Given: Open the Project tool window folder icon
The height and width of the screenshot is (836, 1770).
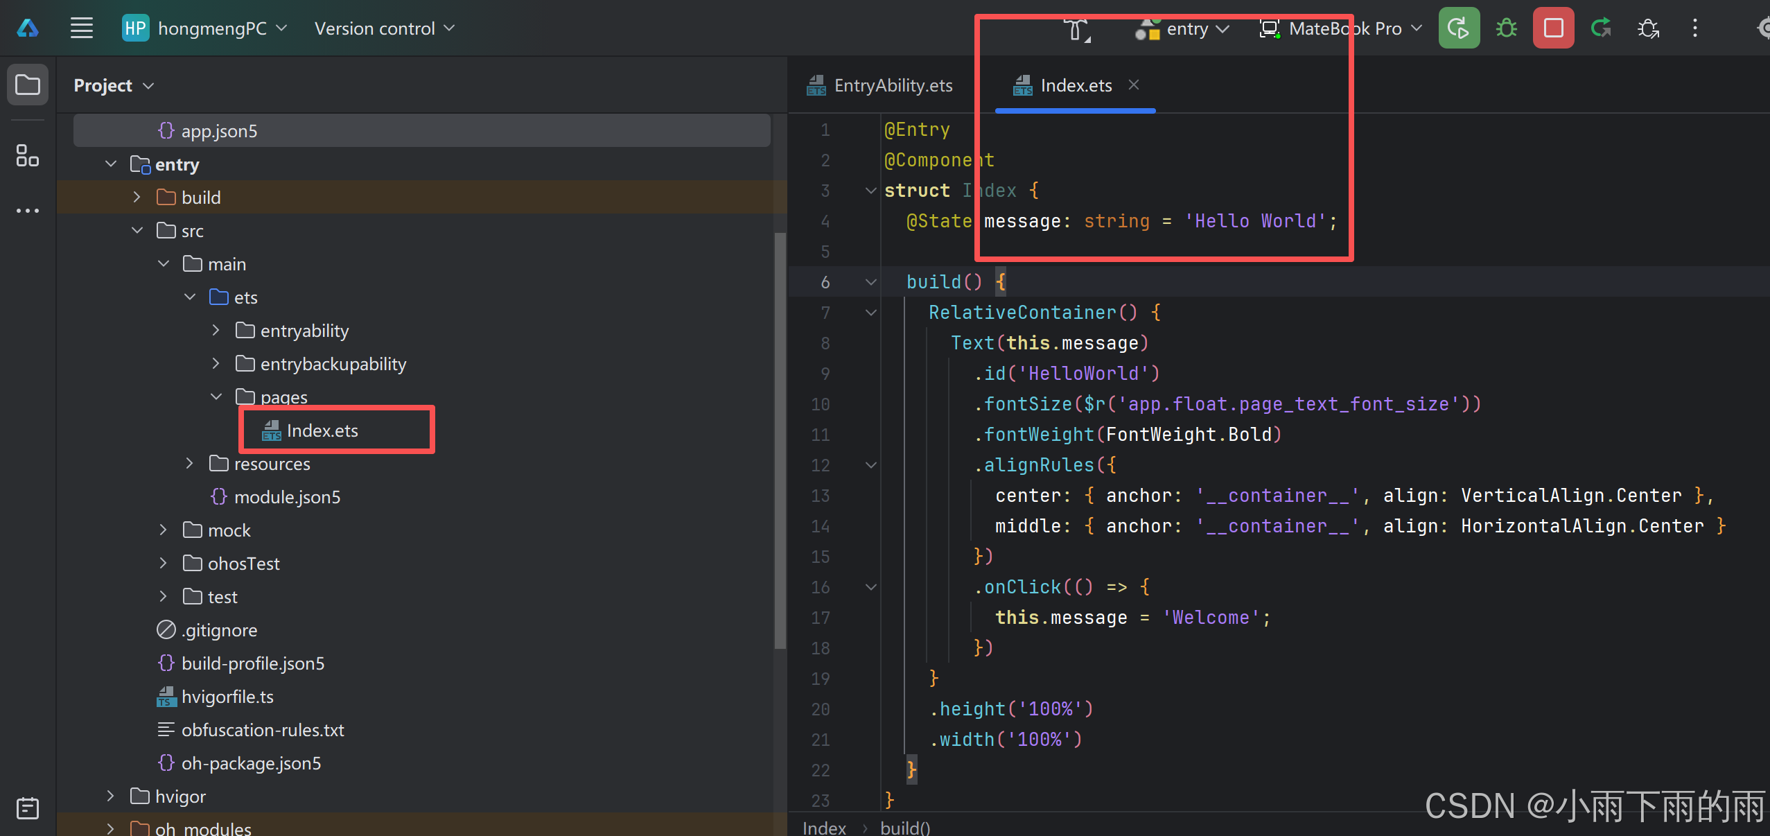Looking at the screenshot, I should [x=28, y=85].
